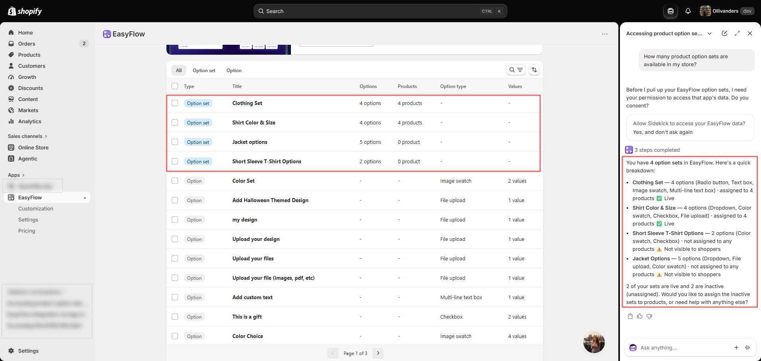761x361 pixels.
Task: Open Discounts in sidebar
Action: [x=31, y=88]
